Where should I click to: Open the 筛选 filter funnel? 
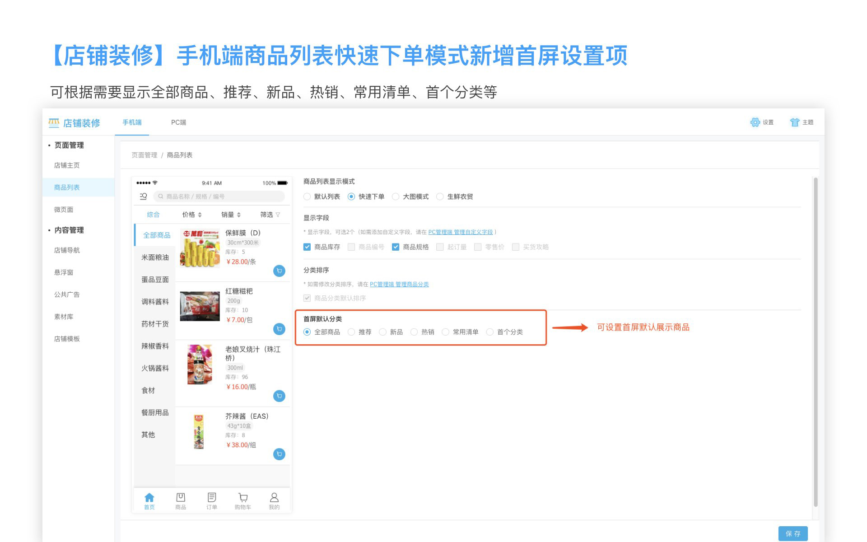click(278, 215)
